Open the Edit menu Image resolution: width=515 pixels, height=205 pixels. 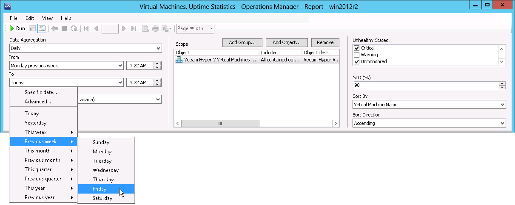30,18
